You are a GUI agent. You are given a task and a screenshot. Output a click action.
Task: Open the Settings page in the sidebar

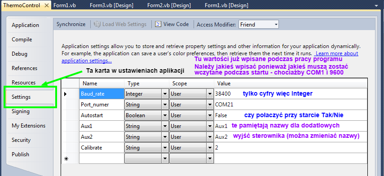(x=21, y=97)
